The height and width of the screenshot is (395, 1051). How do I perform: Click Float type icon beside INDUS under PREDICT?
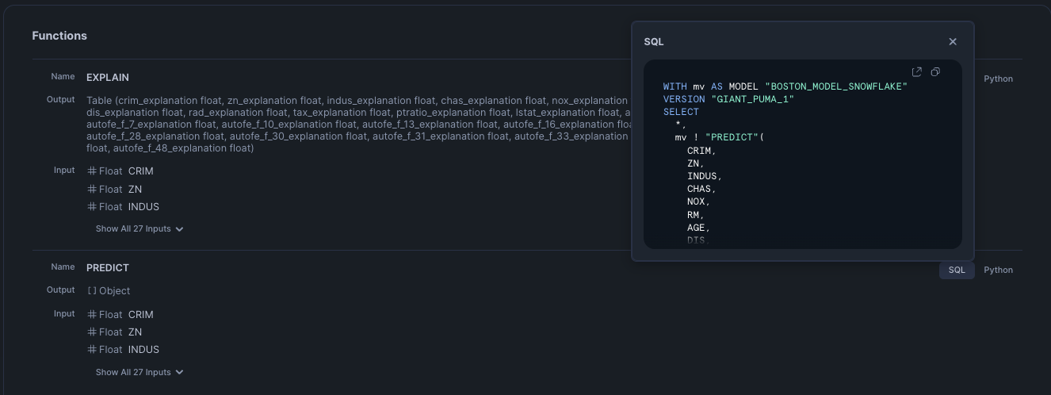pos(92,350)
